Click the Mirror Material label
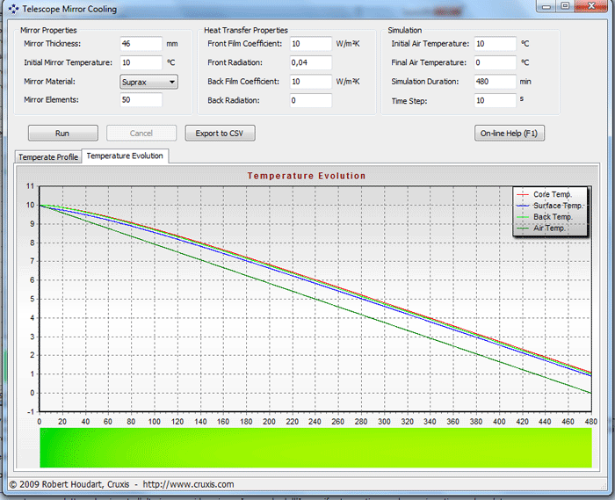 [49, 82]
